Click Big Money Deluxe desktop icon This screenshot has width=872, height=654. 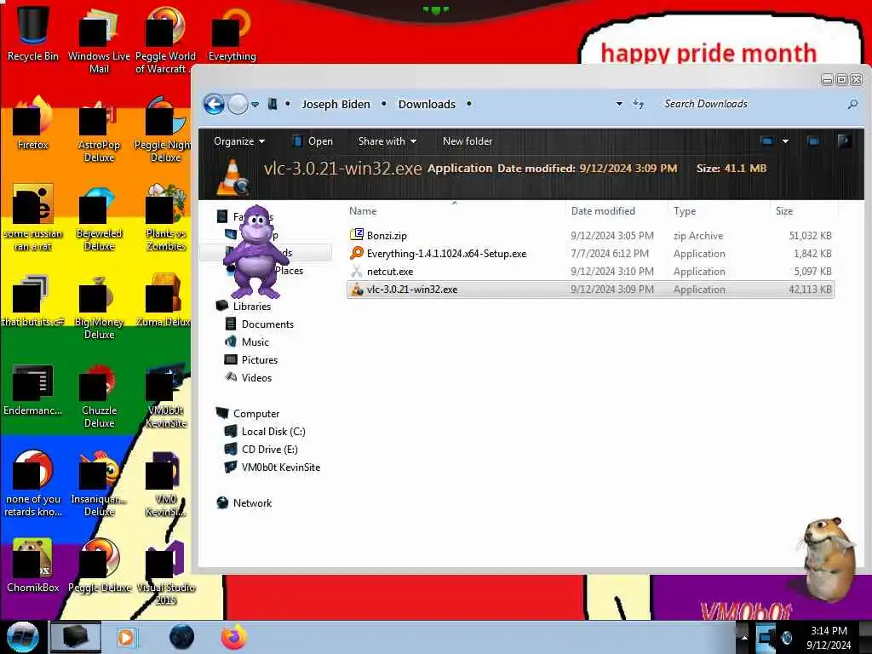(99, 306)
